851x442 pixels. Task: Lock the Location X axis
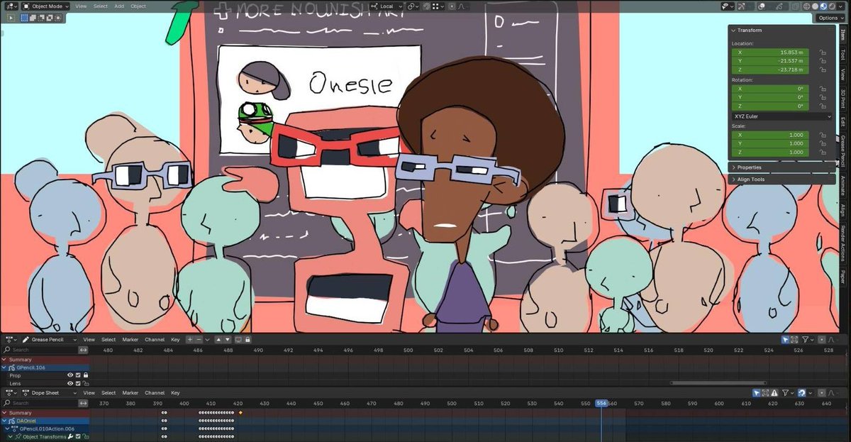[823, 53]
